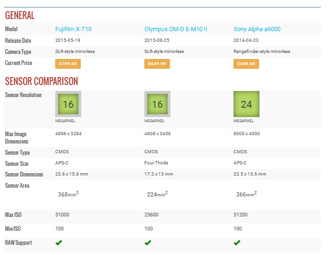The width and height of the screenshot is (331, 255).
Task: Open the Olympus OM-D E-M10 II link
Action: point(175,29)
